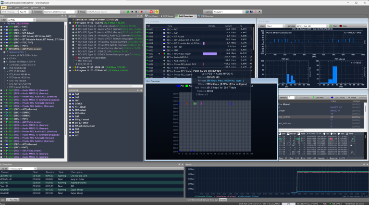This screenshot has height=205, width=369.
Task: Pin the PIDs panel
Action: tap(62, 16)
